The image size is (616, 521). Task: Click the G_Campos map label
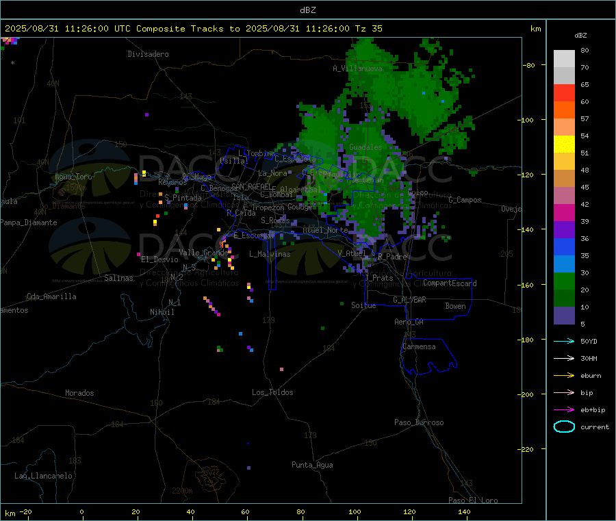point(465,200)
